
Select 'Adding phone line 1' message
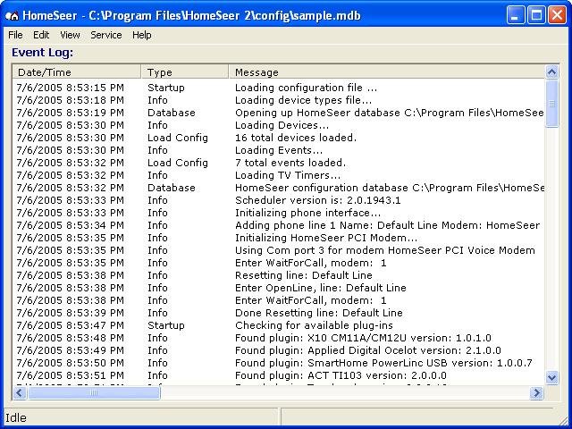(387, 225)
